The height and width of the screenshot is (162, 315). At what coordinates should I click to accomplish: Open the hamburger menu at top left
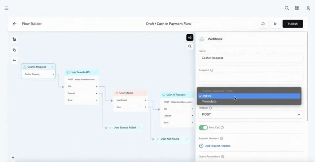(x=6, y=8)
